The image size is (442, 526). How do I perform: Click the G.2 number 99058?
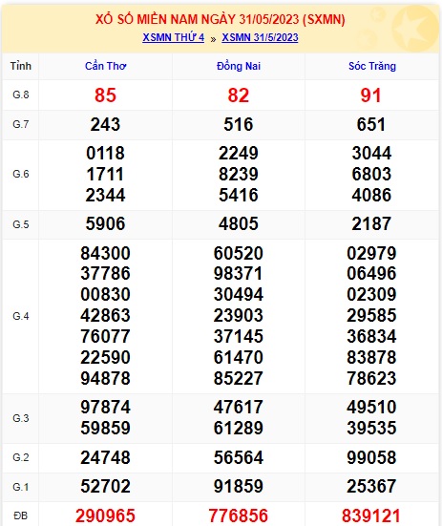coord(371,457)
